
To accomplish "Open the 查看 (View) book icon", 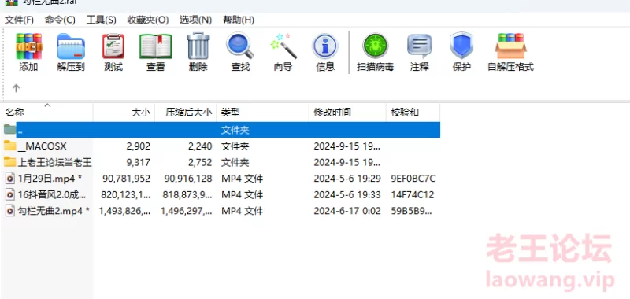I will click(155, 46).
